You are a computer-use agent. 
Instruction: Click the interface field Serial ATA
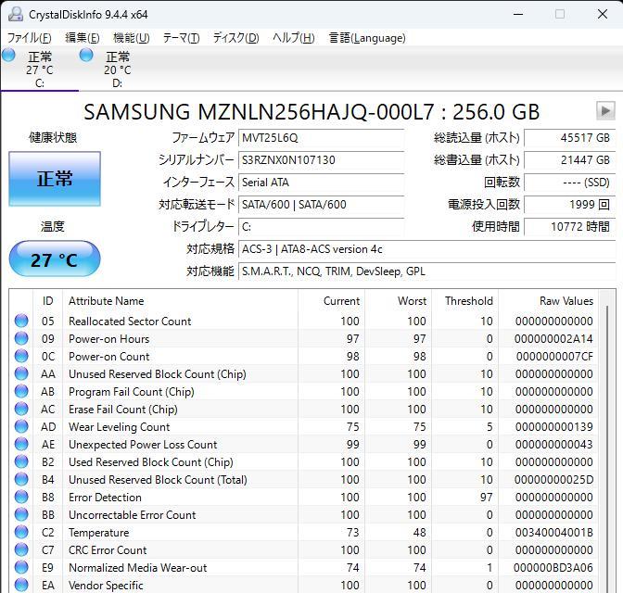click(x=321, y=183)
